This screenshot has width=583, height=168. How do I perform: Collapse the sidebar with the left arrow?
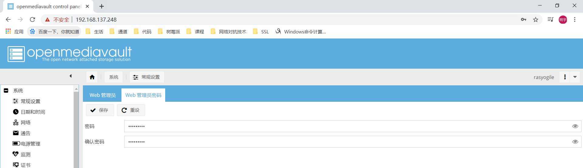[70, 76]
